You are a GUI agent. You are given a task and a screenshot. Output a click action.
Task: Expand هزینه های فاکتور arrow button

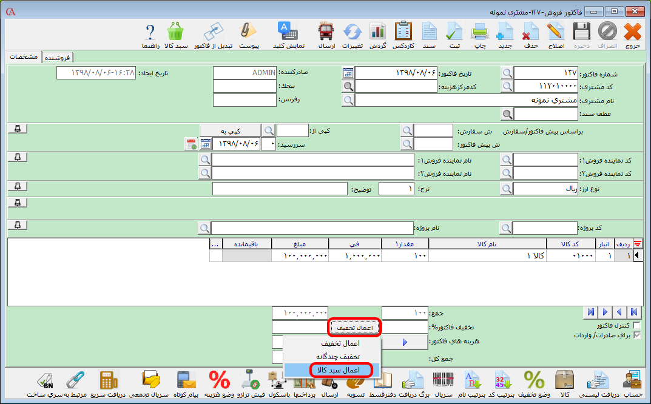pos(405,342)
